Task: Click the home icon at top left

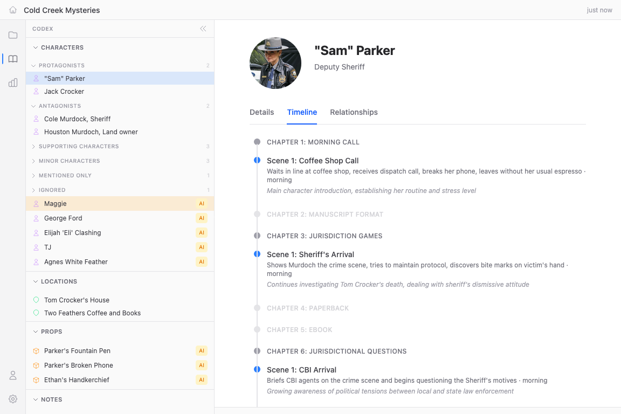Action: click(13, 10)
